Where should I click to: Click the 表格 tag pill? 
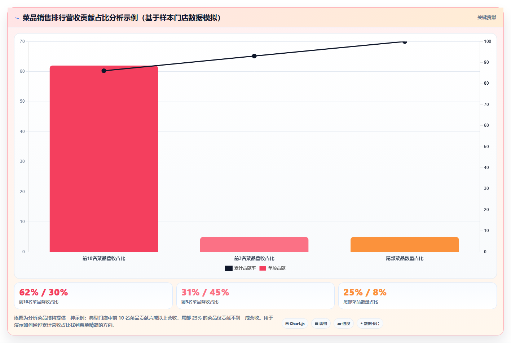pyautogui.click(x=321, y=324)
